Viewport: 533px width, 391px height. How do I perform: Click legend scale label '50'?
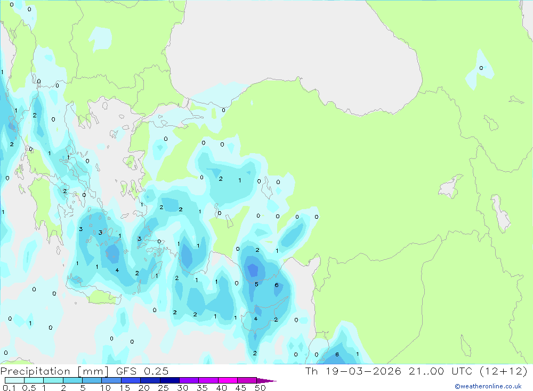260,388
